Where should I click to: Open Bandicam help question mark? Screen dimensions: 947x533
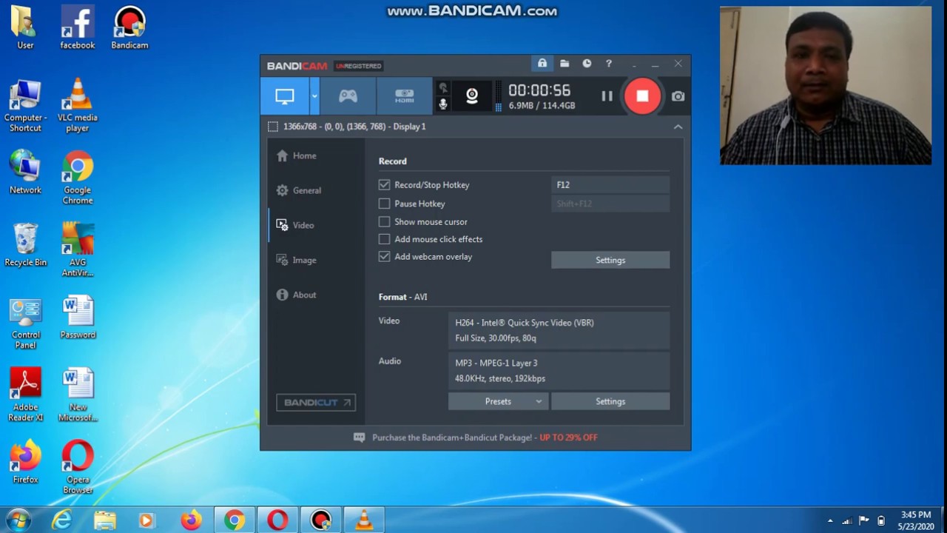coord(609,64)
